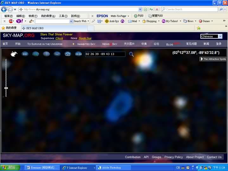This screenshot has width=228, height=171.
Task: Click the white mouse icon in sky toolbar
Action: [x=14, y=54]
